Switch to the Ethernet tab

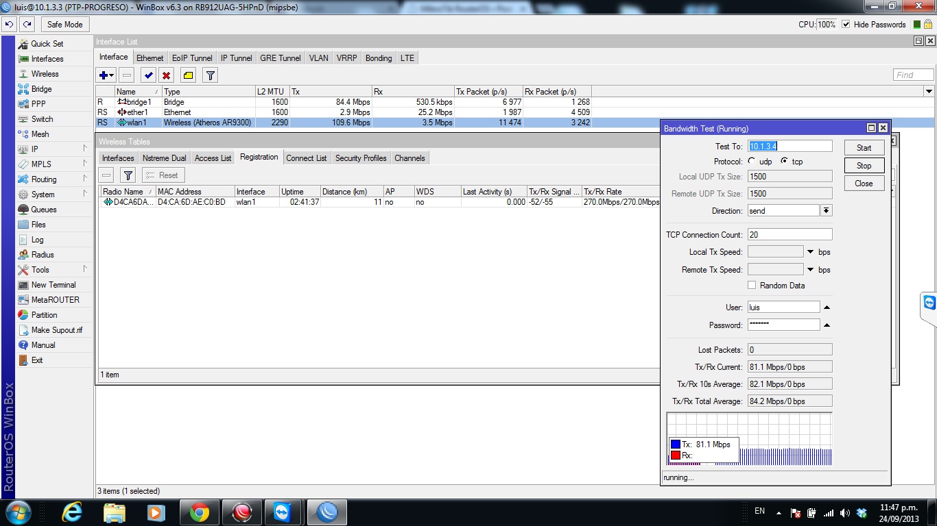(x=150, y=58)
